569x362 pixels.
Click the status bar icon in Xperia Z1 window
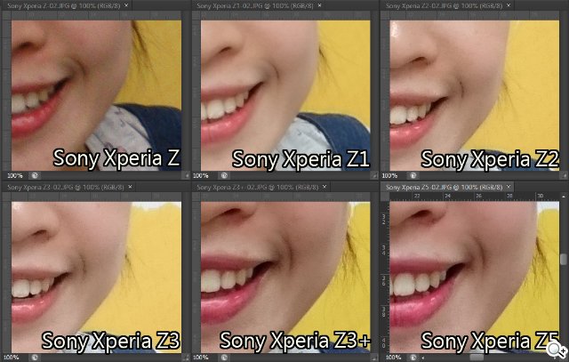[x=224, y=176]
